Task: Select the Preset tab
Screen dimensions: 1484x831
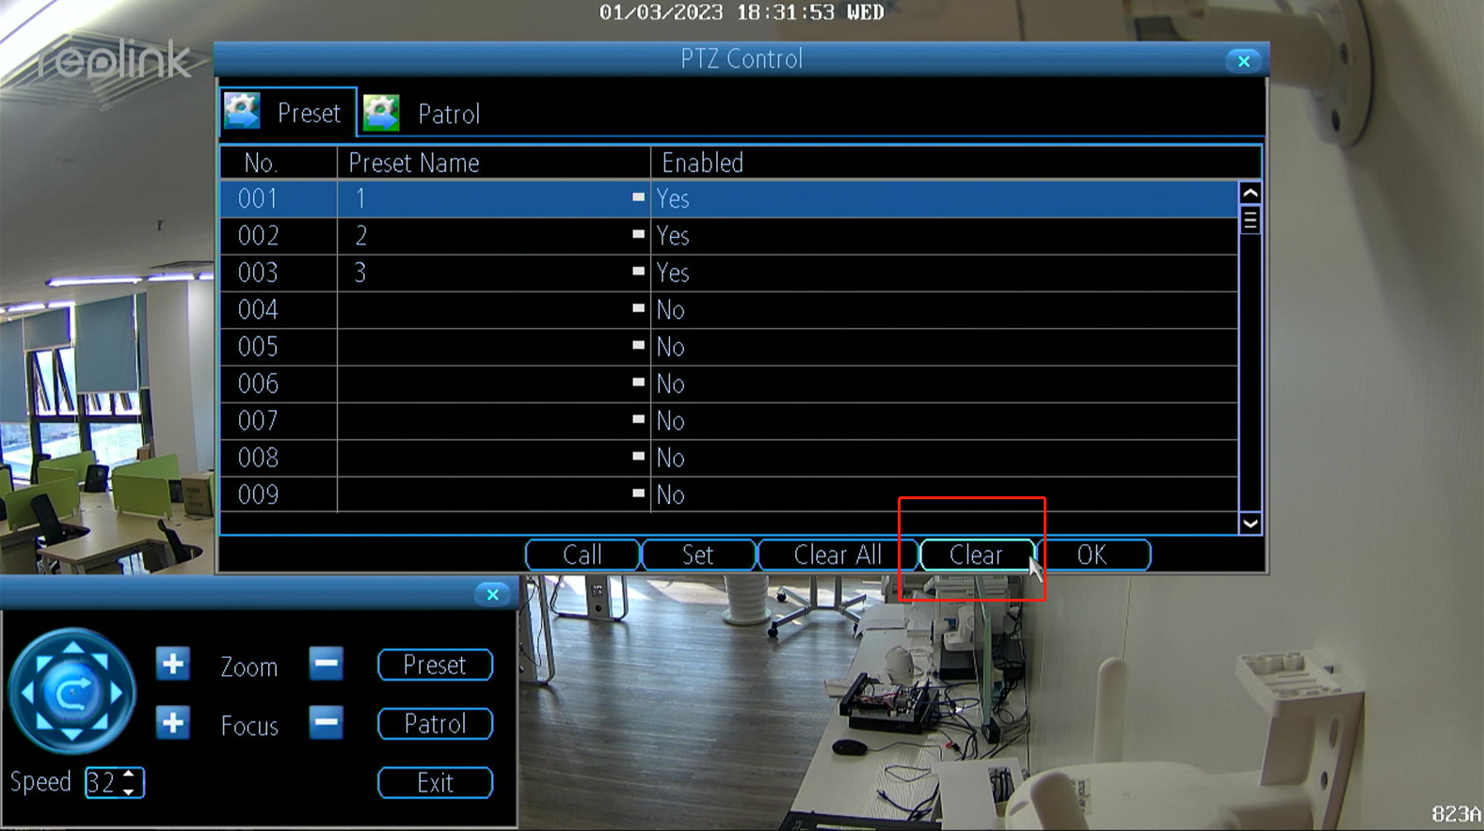Action: (x=288, y=113)
